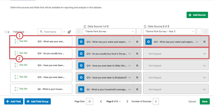Open gear settings for Q15 Brisbyland mapping
Image resolution: width=214 pixels, height=107 pixels.
click(81, 77)
